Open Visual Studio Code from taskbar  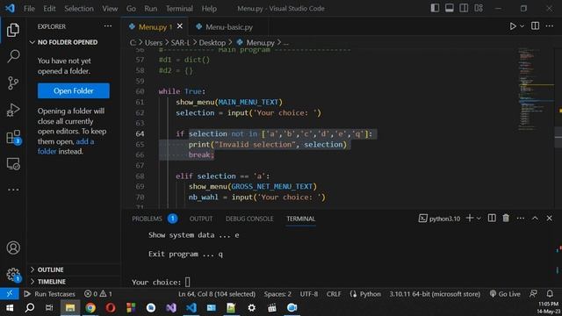191,308
